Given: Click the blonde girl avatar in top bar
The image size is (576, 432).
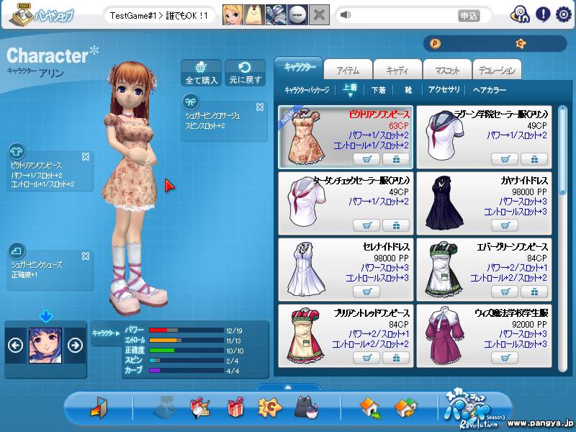Looking at the screenshot, I should pos(233,14).
